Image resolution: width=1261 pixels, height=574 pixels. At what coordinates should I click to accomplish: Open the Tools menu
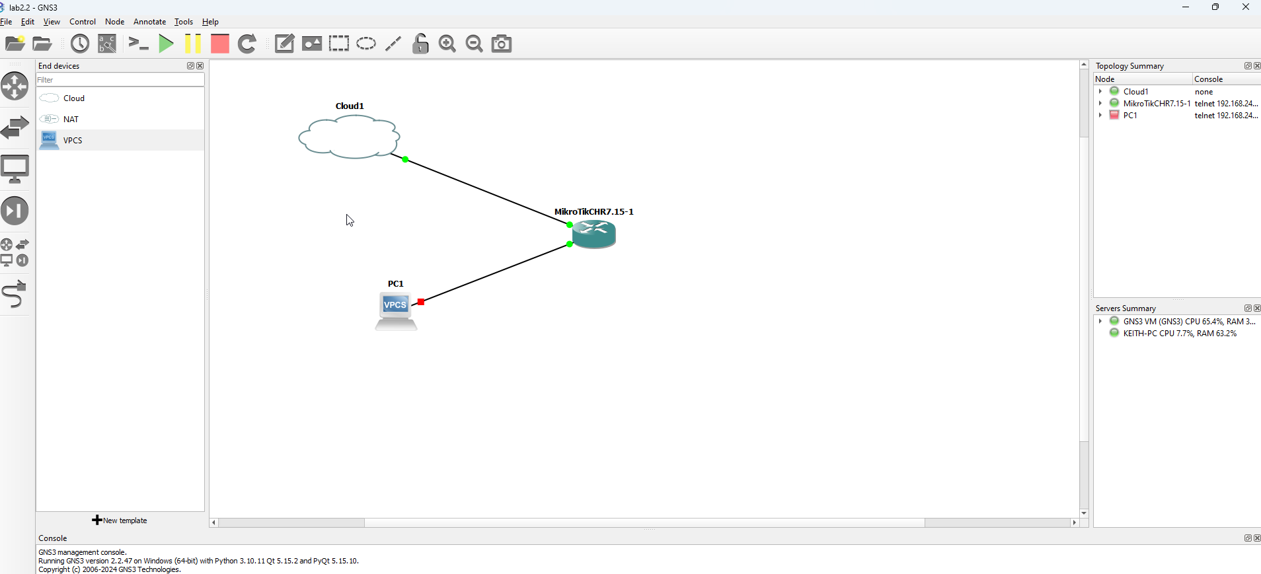[184, 22]
